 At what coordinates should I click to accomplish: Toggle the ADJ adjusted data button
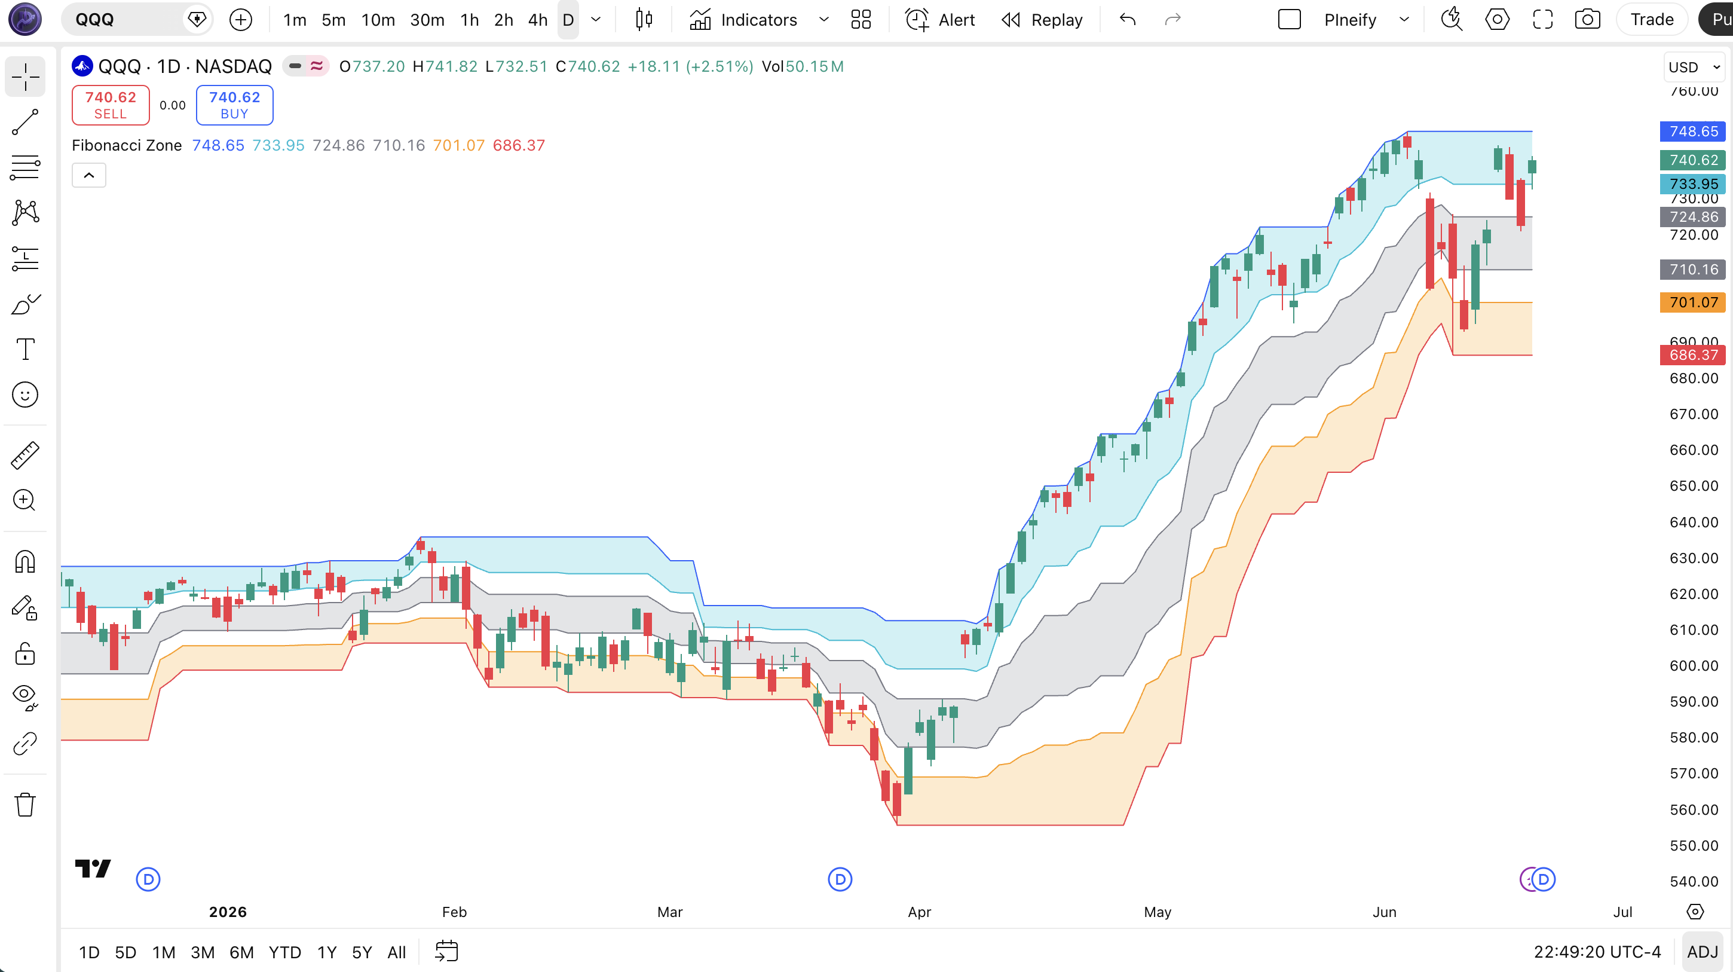pos(1702,952)
